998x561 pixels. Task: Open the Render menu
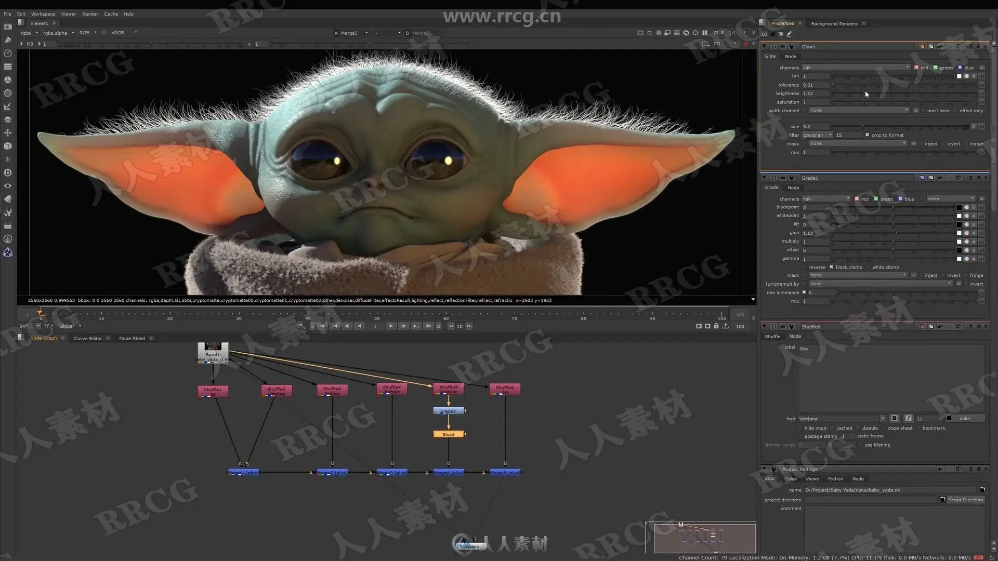point(90,14)
